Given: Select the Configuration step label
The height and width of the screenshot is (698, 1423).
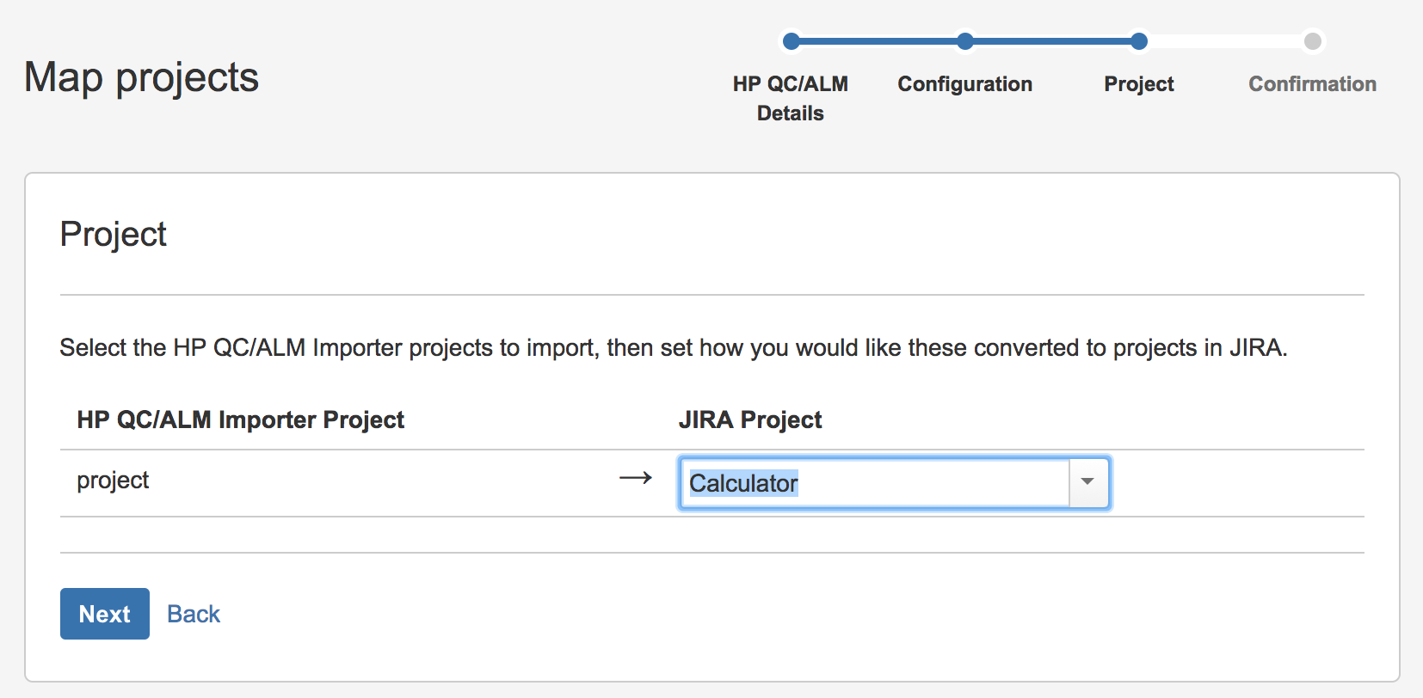Looking at the screenshot, I should (x=965, y=84).
